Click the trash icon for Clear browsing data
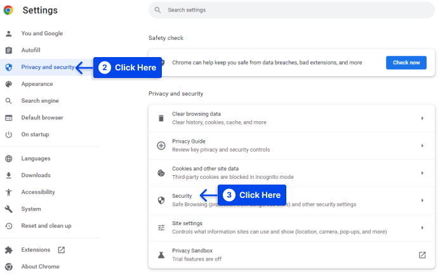445x274 pixels. tap(161, 118)
